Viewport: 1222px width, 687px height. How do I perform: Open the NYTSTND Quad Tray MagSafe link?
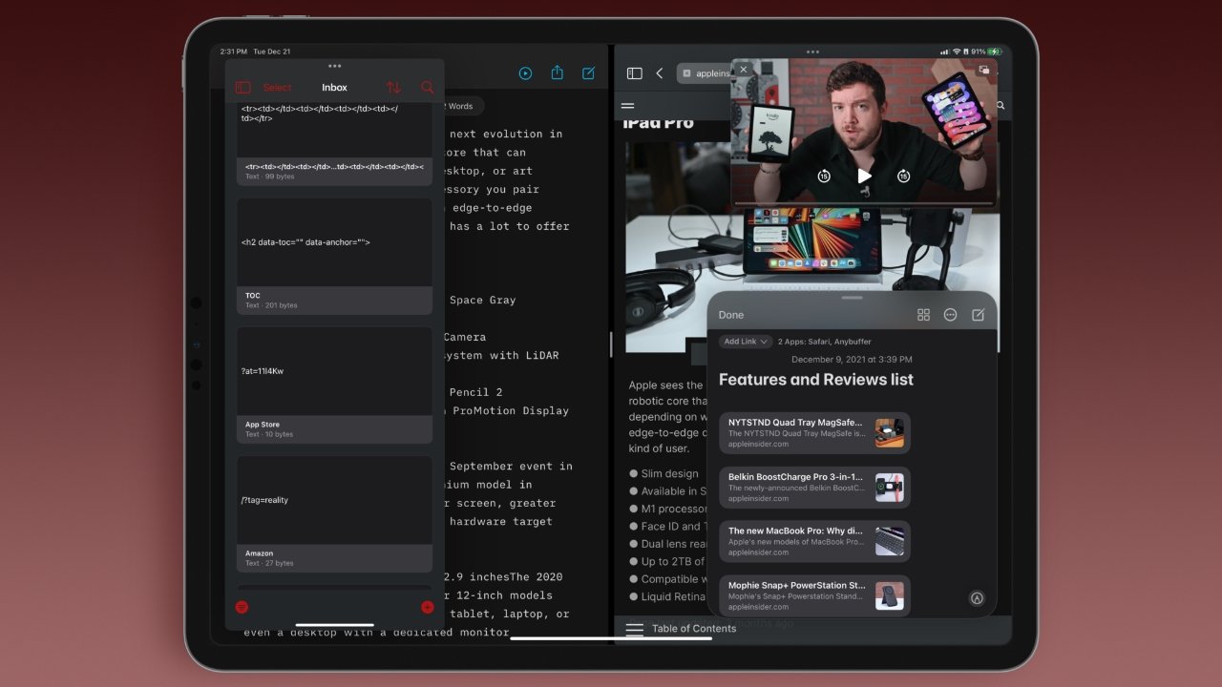click(814, 432)
